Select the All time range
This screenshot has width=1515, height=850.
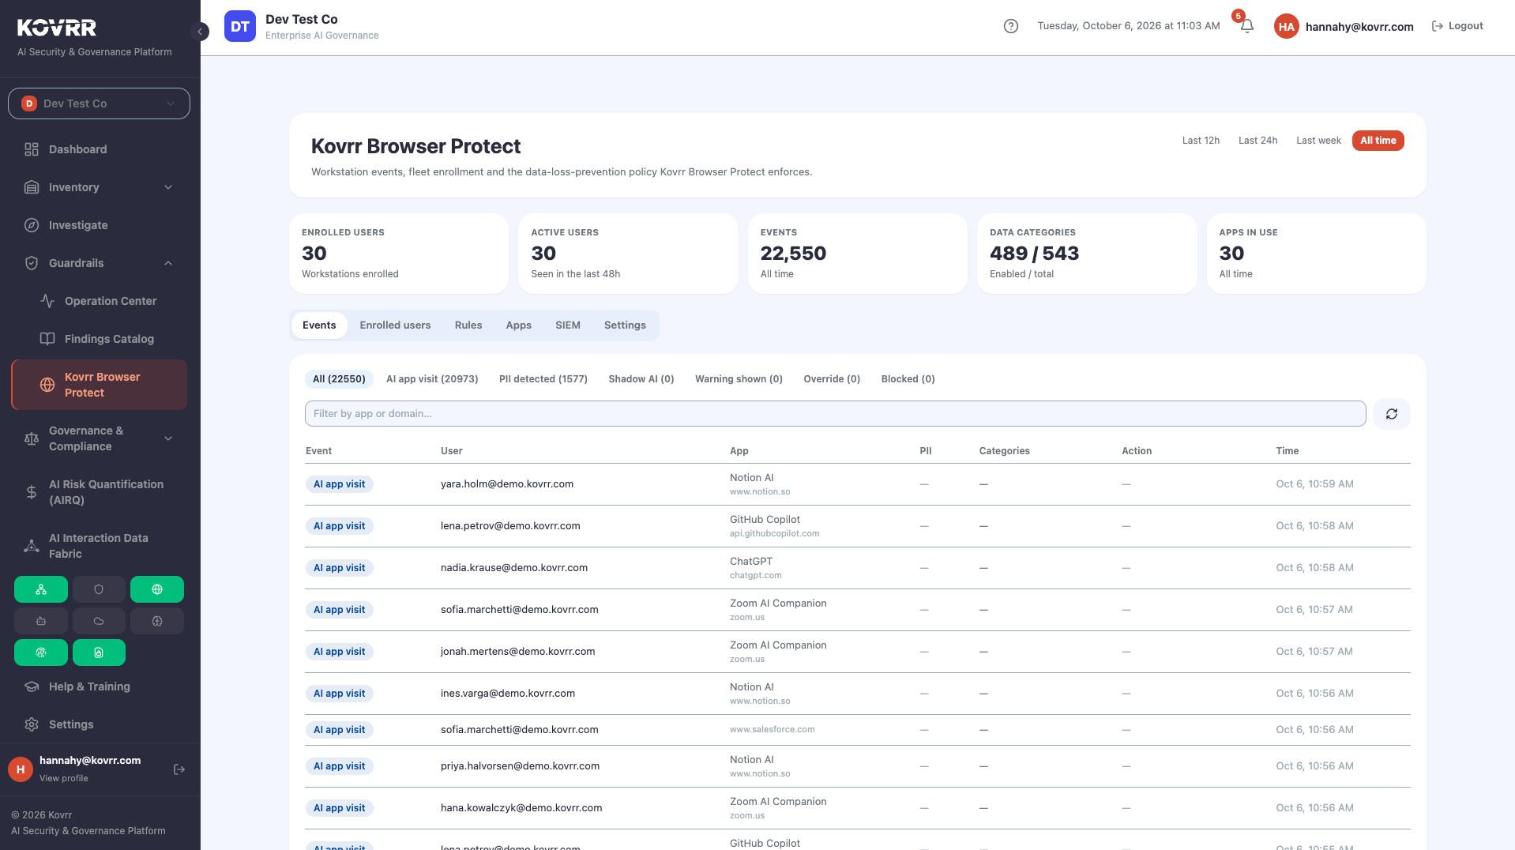point(1378,141)
